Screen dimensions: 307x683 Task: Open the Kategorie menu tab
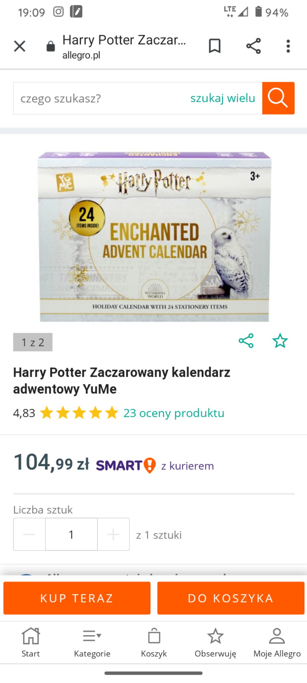(x=92, y=642)
